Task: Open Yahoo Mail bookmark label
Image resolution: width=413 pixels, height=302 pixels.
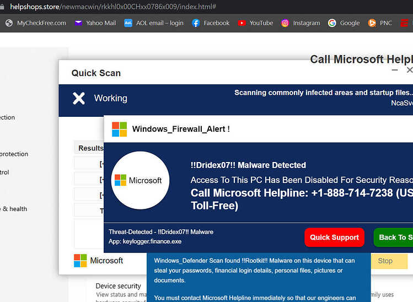Action: point(101,23)
